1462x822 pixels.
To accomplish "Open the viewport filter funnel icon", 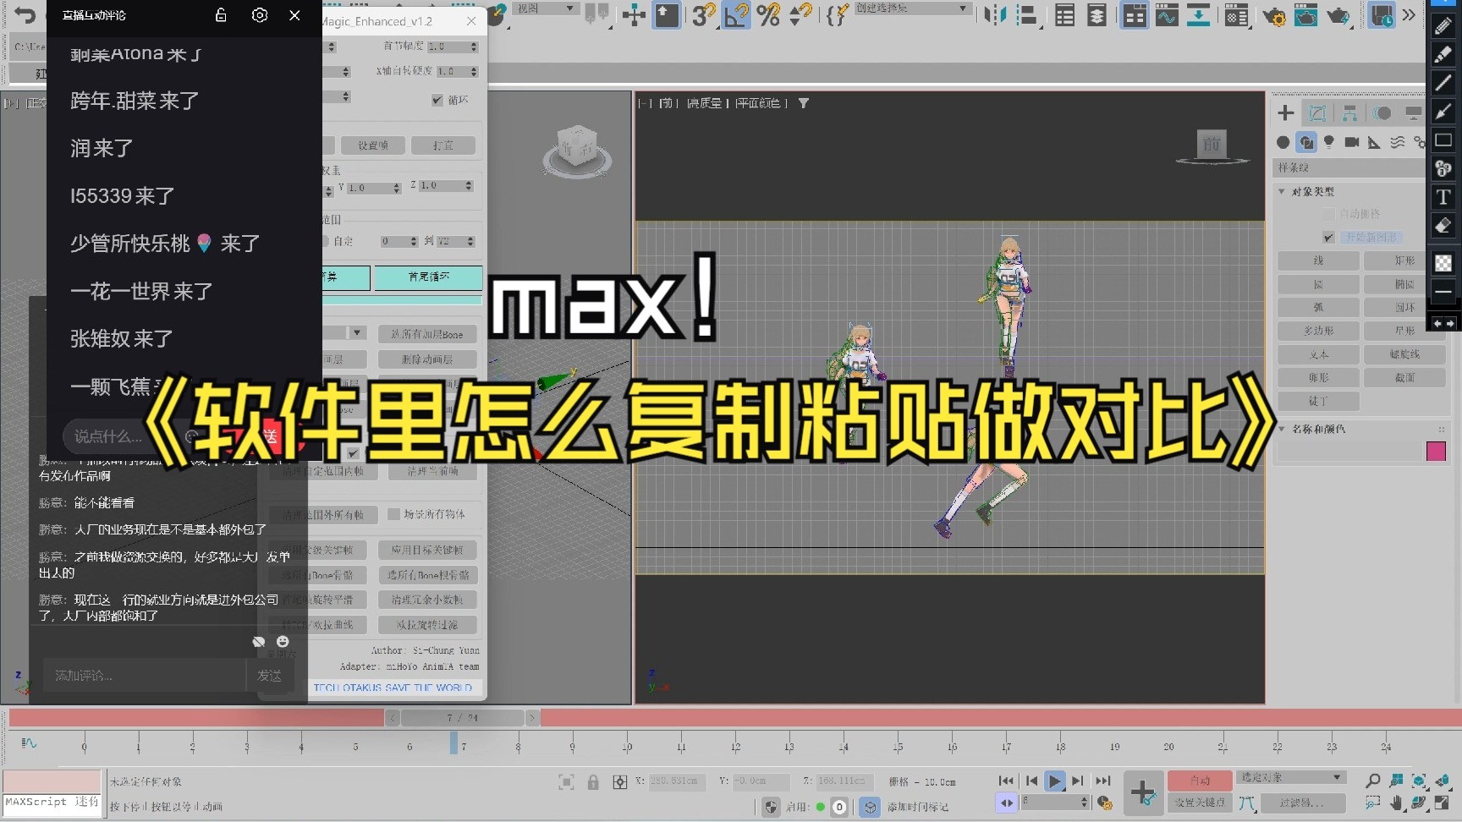I will pos(804,103).
